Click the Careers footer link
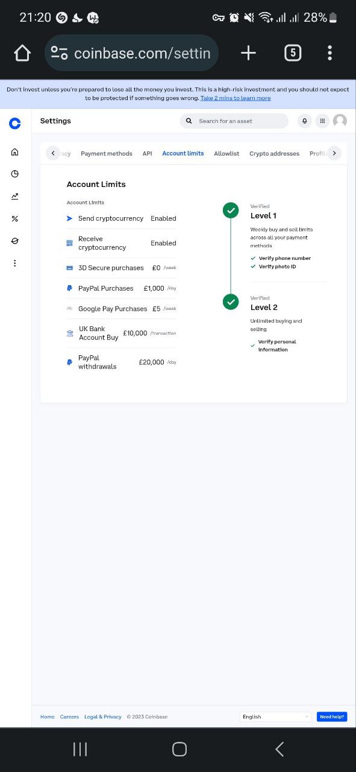This screenshot has width=356, height=772. pyautogui.click(x=69, y=717)
